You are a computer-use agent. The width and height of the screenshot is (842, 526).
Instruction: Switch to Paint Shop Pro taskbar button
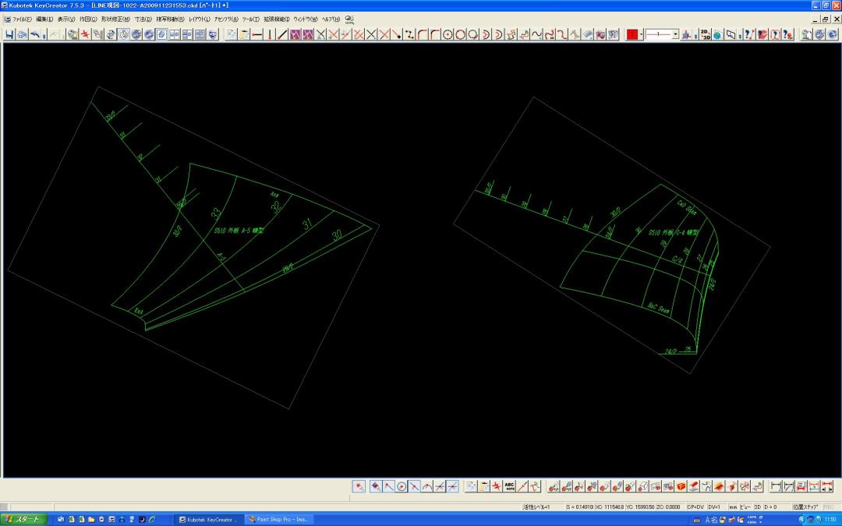(x=278, y=519)
